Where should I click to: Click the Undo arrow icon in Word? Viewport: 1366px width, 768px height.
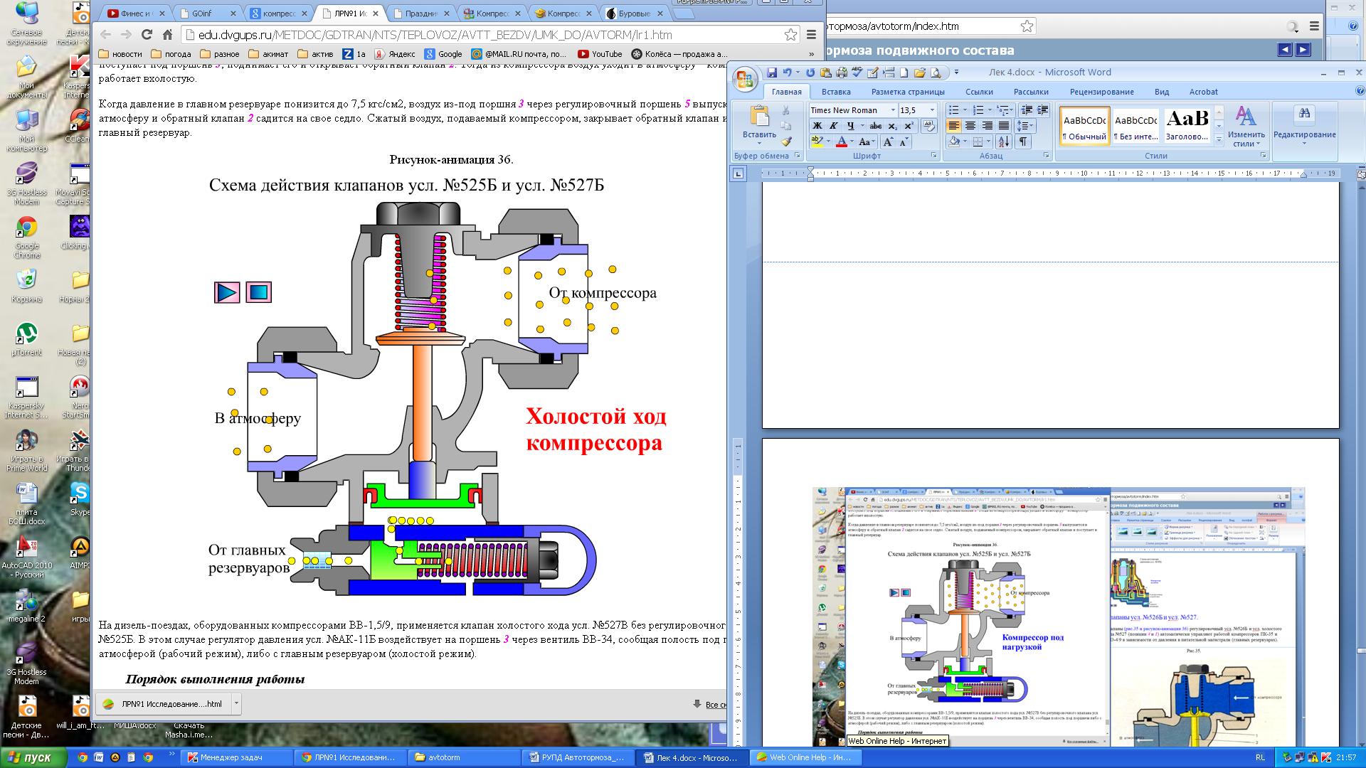787,73
